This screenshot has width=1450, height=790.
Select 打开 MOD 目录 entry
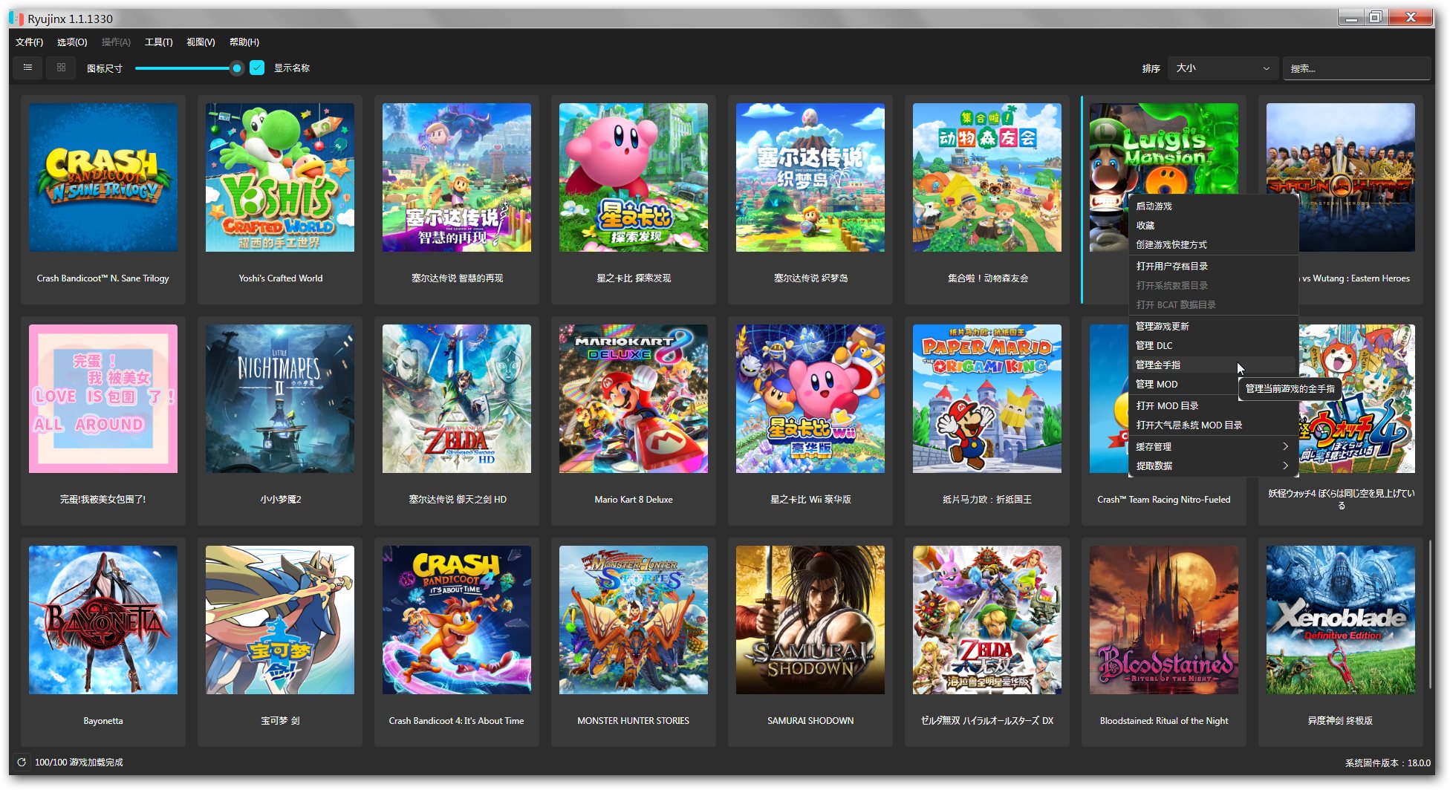click(x=1213, y=405)
